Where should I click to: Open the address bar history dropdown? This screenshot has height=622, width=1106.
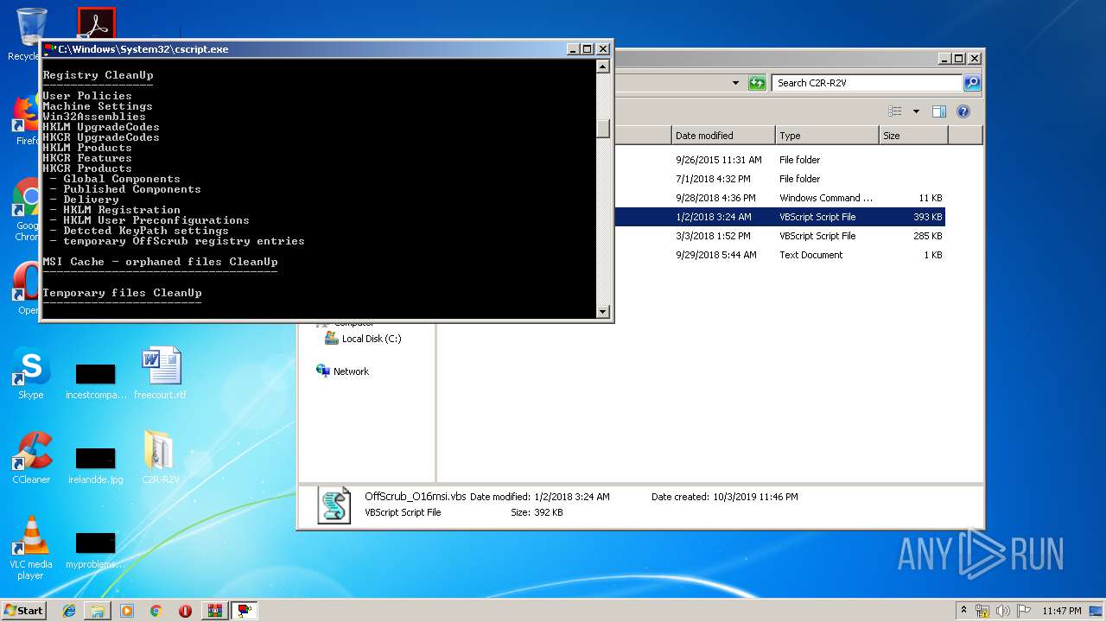[735, 83]
